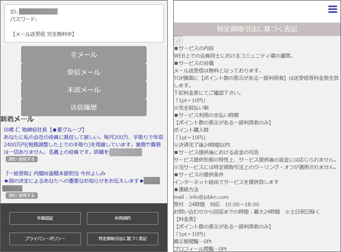Open the プライバシーポリシー page
The height and width of the screenshot is (252, 341).
click(45, 239)
